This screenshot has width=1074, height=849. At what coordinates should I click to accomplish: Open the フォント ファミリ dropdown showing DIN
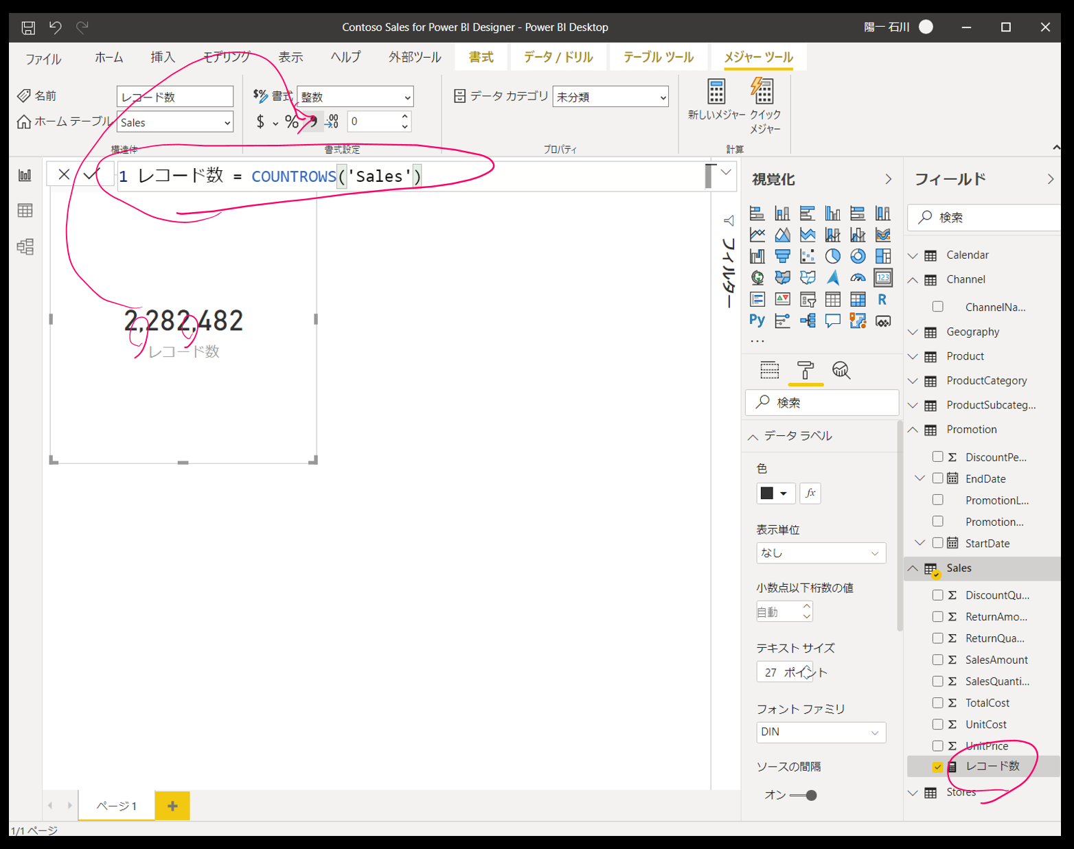coord(821,732)
